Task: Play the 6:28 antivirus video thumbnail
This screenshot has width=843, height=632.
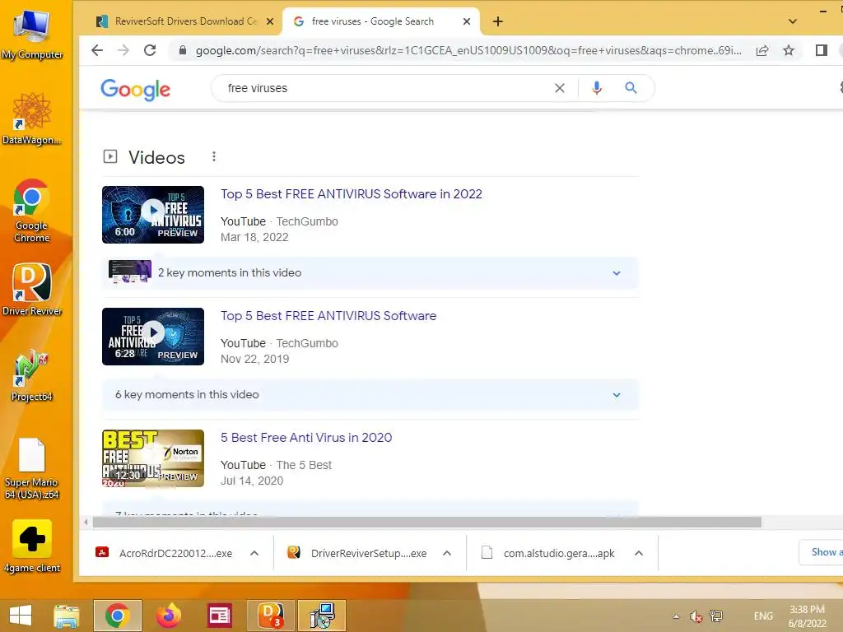Action: (153, 337)
